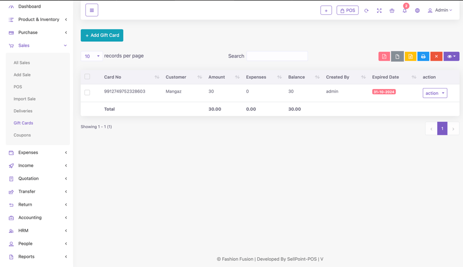Select all rows header checkbox
463x267 pixels.
pos(87,77)
